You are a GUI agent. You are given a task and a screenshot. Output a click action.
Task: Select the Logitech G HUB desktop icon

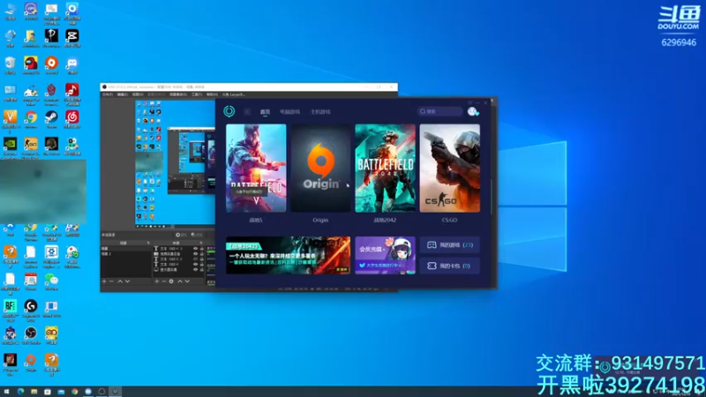tap(31, 310)
